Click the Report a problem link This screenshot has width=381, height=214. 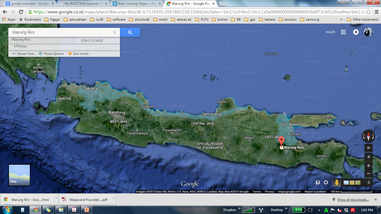point(315,192)
